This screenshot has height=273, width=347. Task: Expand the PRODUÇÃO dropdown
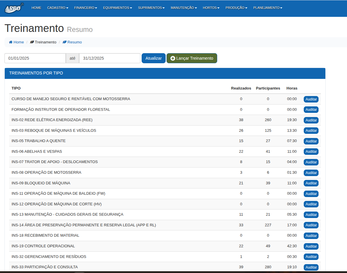coord(236,8)
